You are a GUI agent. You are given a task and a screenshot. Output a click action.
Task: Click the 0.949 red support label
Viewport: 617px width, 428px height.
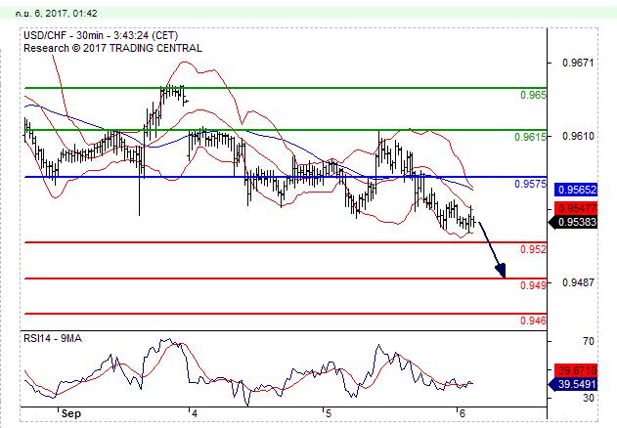tap(533, 285)
